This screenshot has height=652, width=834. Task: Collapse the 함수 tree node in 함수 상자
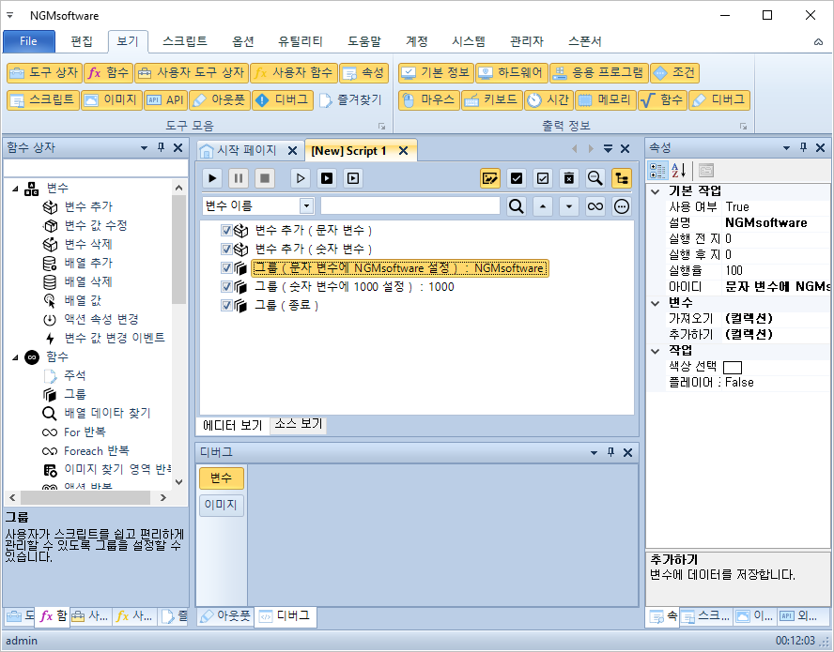tap(15, 357)
